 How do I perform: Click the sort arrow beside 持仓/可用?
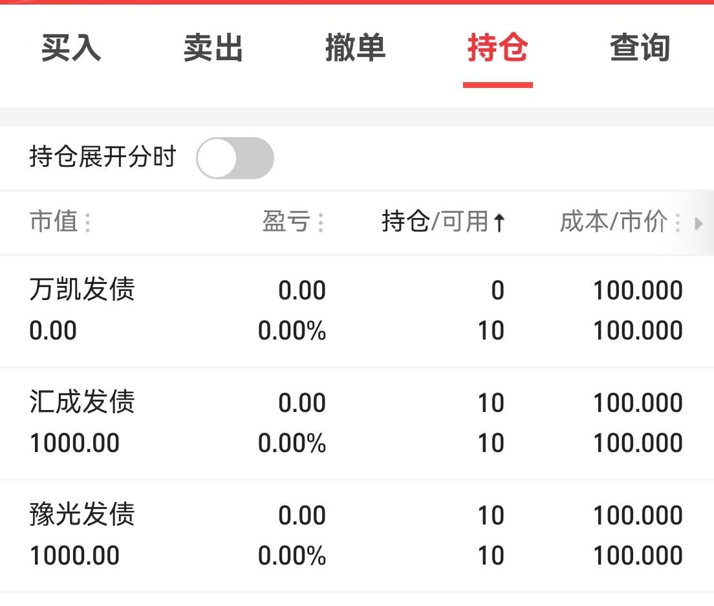point(499,223)
